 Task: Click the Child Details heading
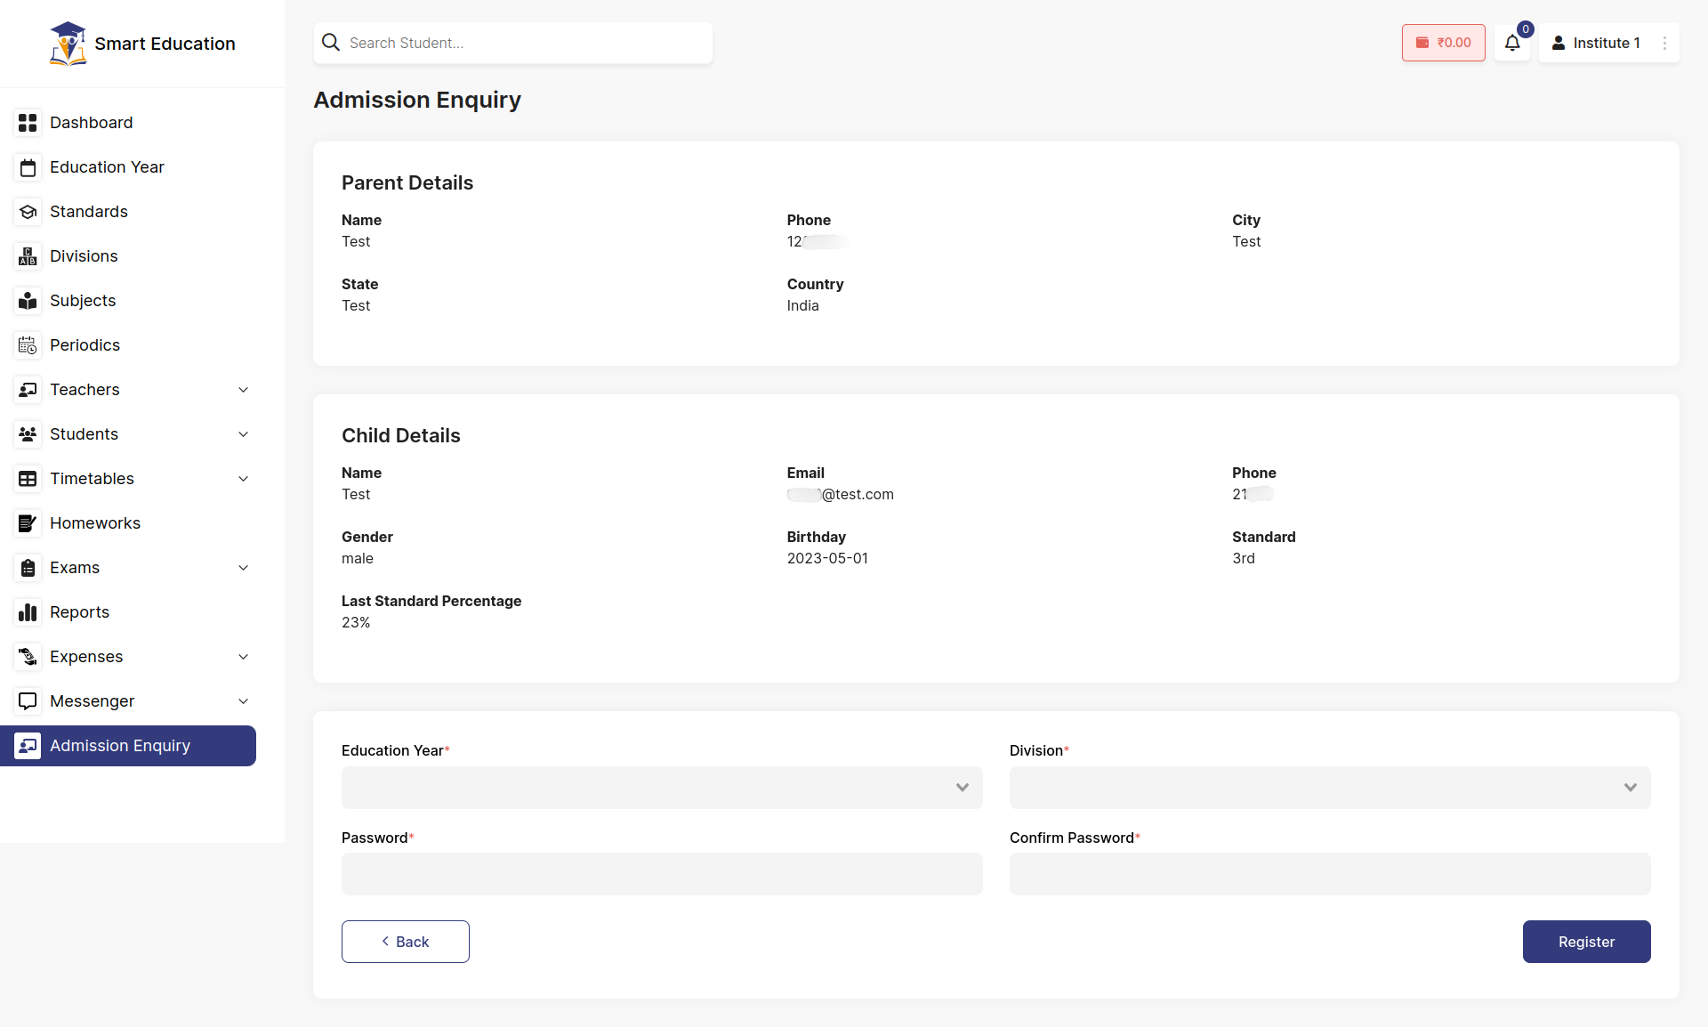coord(401,435)
